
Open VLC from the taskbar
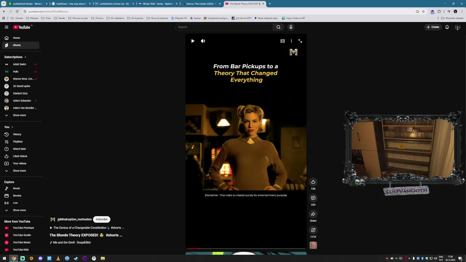tap(58, 258)
